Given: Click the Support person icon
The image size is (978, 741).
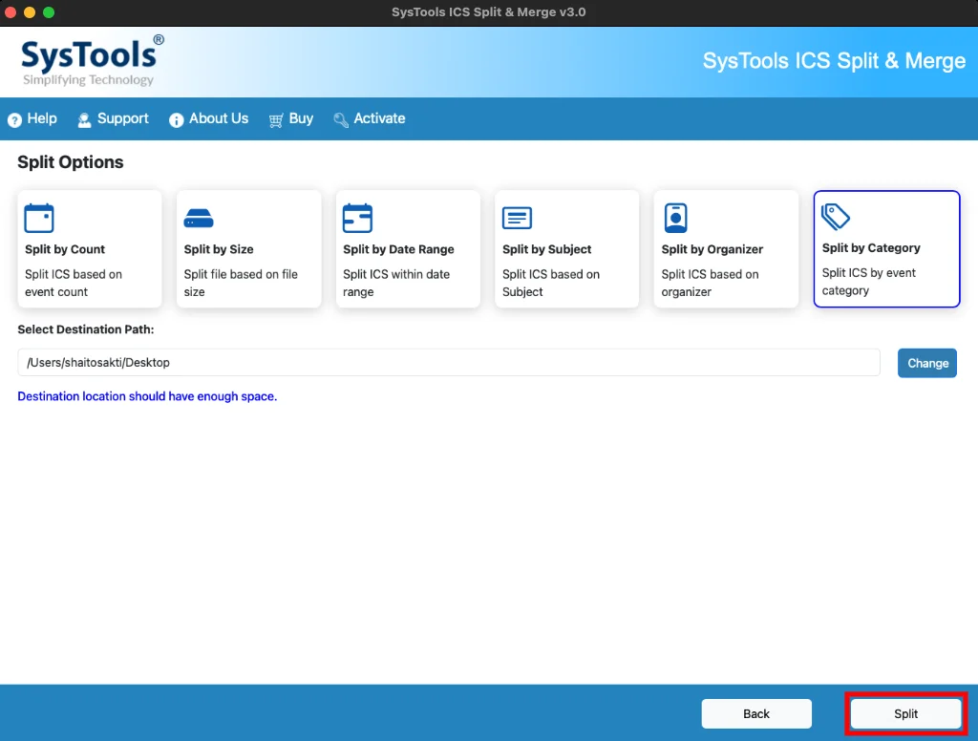Looking at the screenshot, I should [x=84, y=119].
